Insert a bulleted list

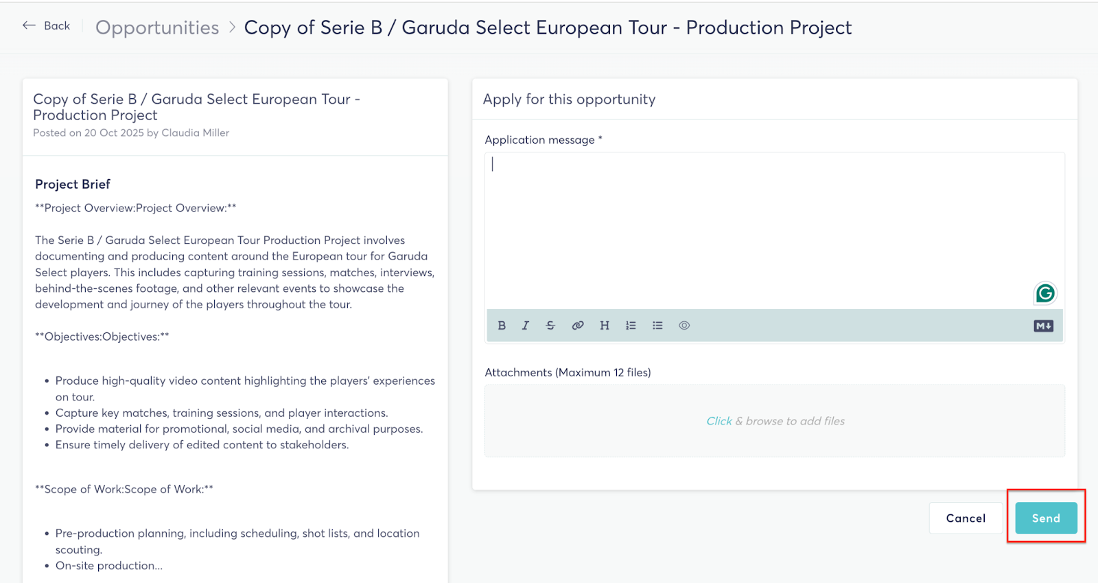657,325
